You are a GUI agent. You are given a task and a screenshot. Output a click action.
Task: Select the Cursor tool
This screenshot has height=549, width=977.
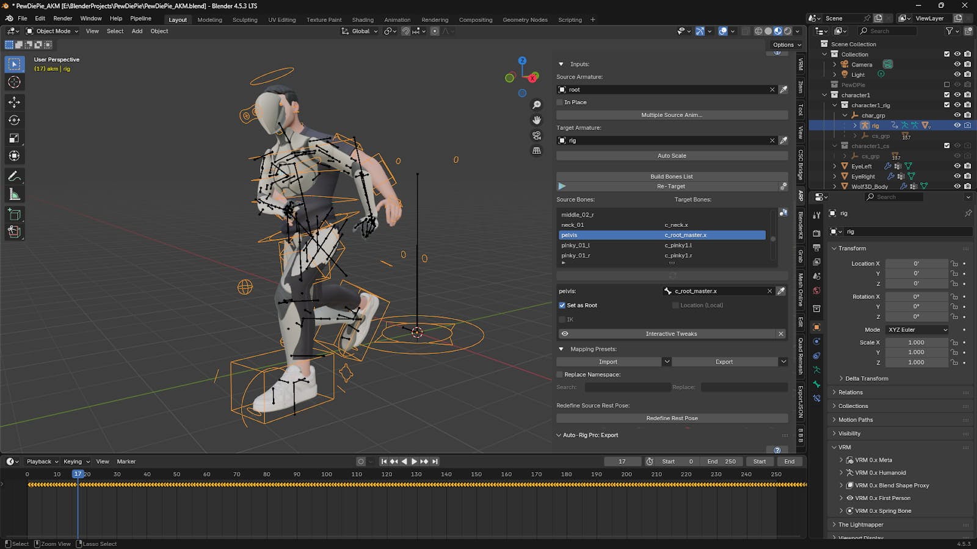point(14,82)
